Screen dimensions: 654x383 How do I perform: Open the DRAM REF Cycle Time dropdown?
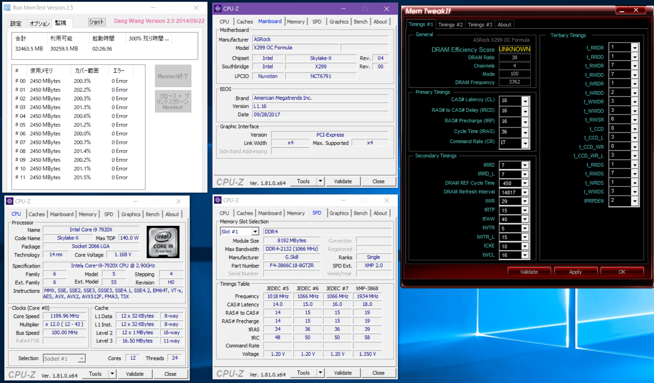coord(525,183)
